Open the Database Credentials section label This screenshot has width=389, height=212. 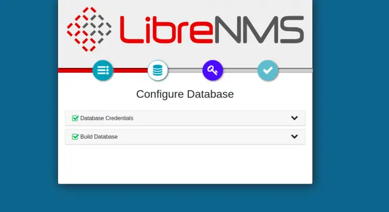point(106,118)
